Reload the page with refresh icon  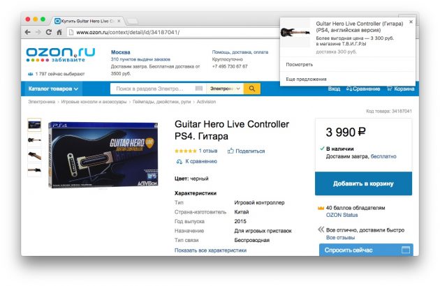pos(49,32)
